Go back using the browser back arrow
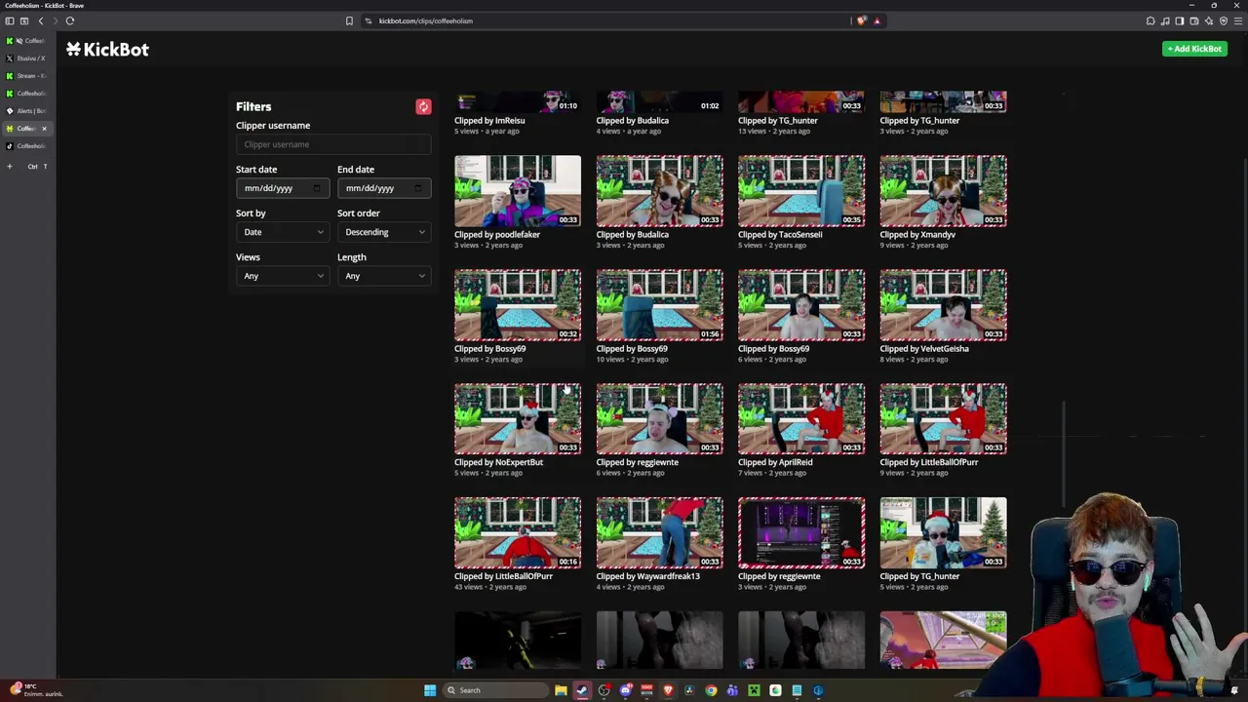The image size is (1248, 702). click(40, 20)
